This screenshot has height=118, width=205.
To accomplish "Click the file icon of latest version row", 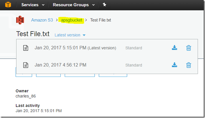I will [x=25, y=48].
